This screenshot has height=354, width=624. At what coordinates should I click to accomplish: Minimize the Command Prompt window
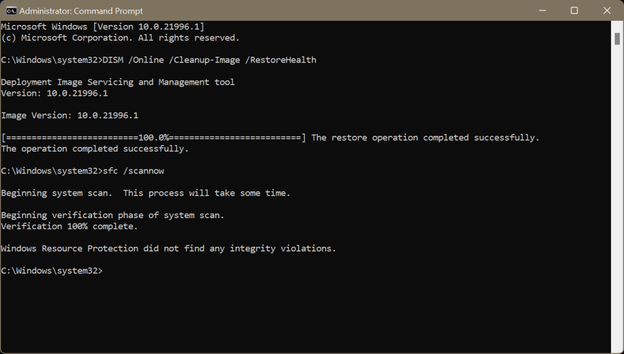542,10
